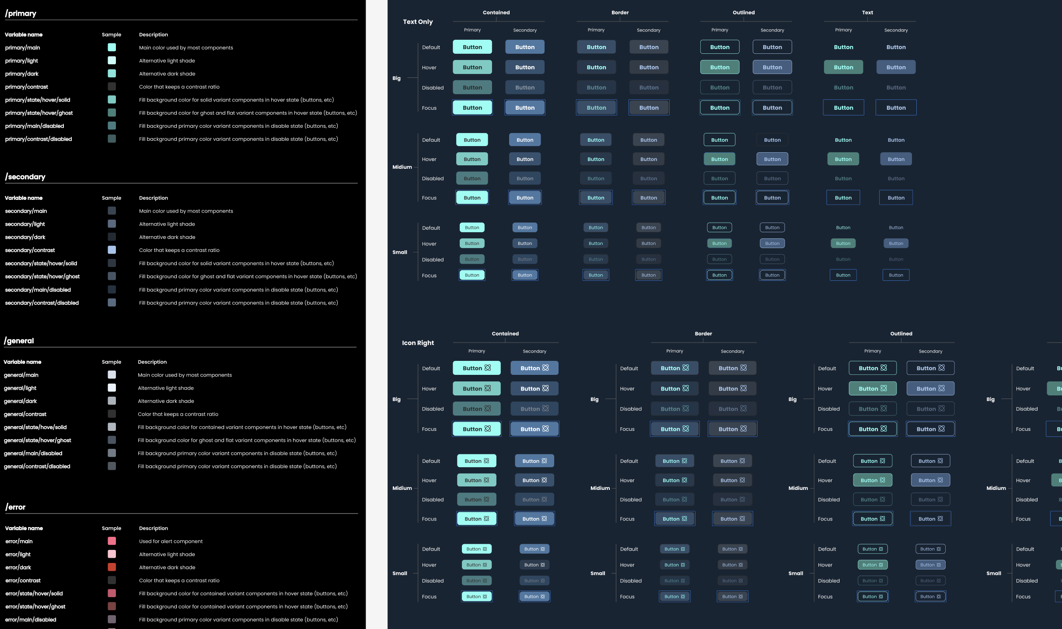Click the icon in the Big Outlined Secondary Focus button
Viewport: 1062px width, 629px height.
940,429
